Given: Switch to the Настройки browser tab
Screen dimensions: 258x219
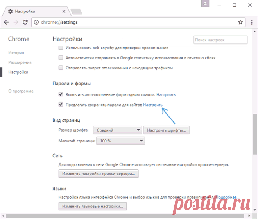Looking at the screenshot, I should [36, 11].
